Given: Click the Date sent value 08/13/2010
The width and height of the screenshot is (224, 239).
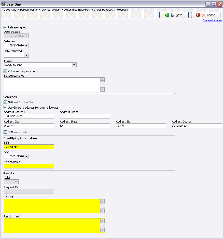Looking at the screenshot, I should [17, 46].
